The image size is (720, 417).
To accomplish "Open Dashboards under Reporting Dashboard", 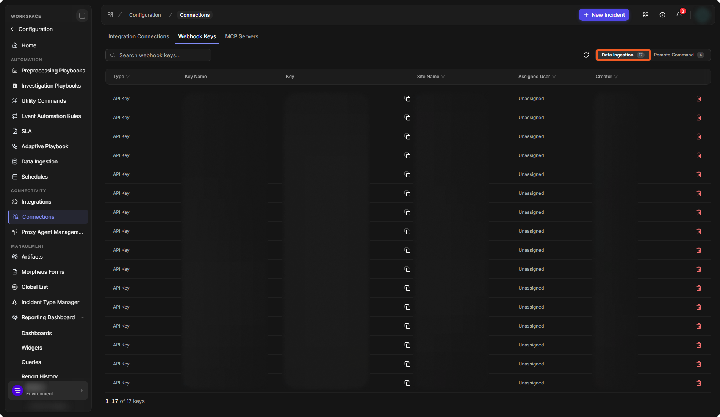I will tap(37, 333).
